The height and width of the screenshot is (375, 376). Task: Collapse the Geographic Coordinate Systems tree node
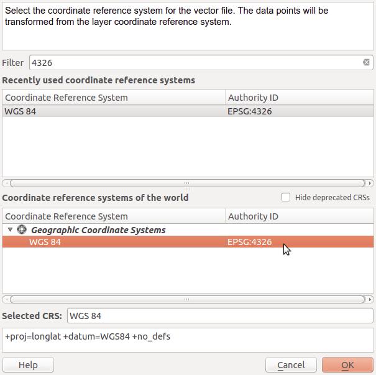(10, 230)
